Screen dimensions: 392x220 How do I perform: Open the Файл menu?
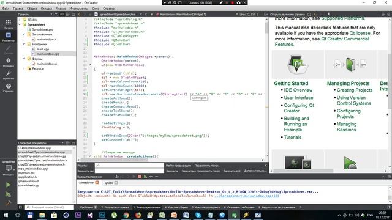(x=6, y=9)
